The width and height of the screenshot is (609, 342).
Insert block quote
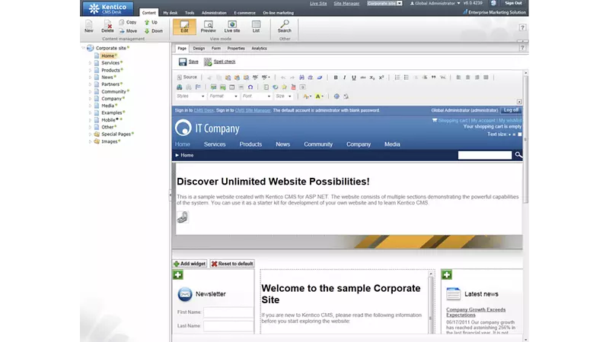[x=433, y=78]
